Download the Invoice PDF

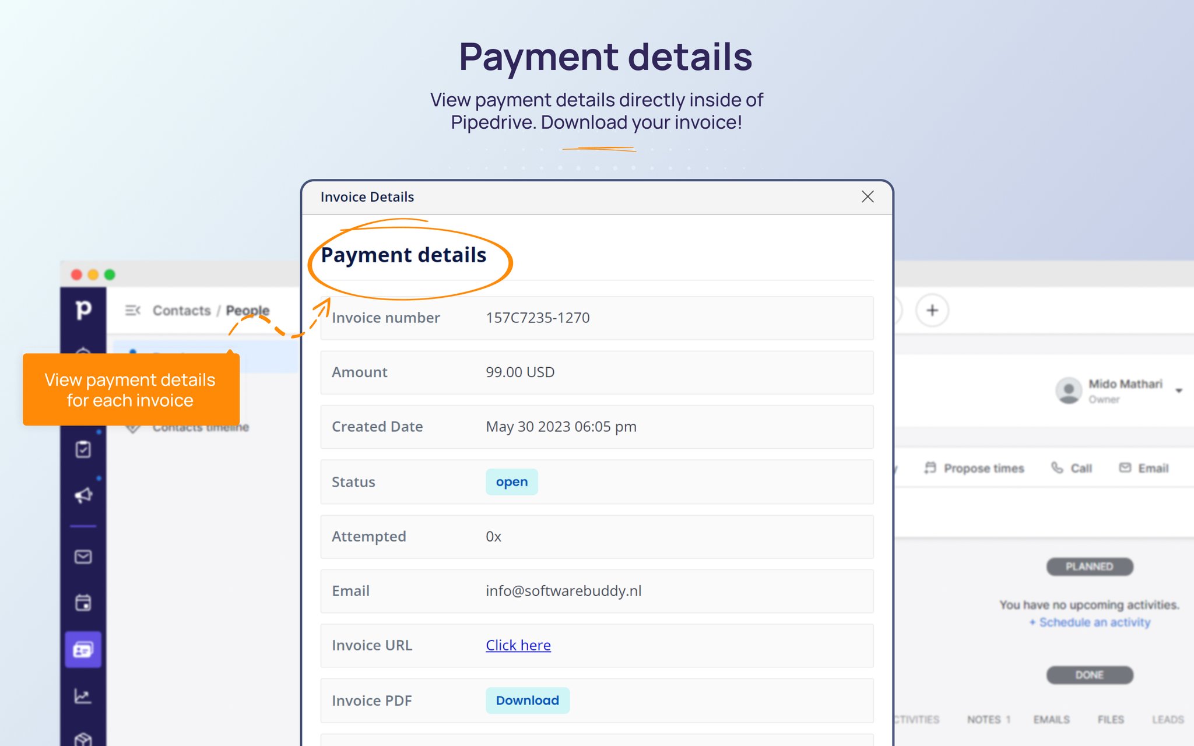(527, 700)
